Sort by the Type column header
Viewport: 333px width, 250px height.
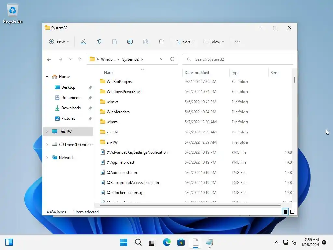point(235,73)
